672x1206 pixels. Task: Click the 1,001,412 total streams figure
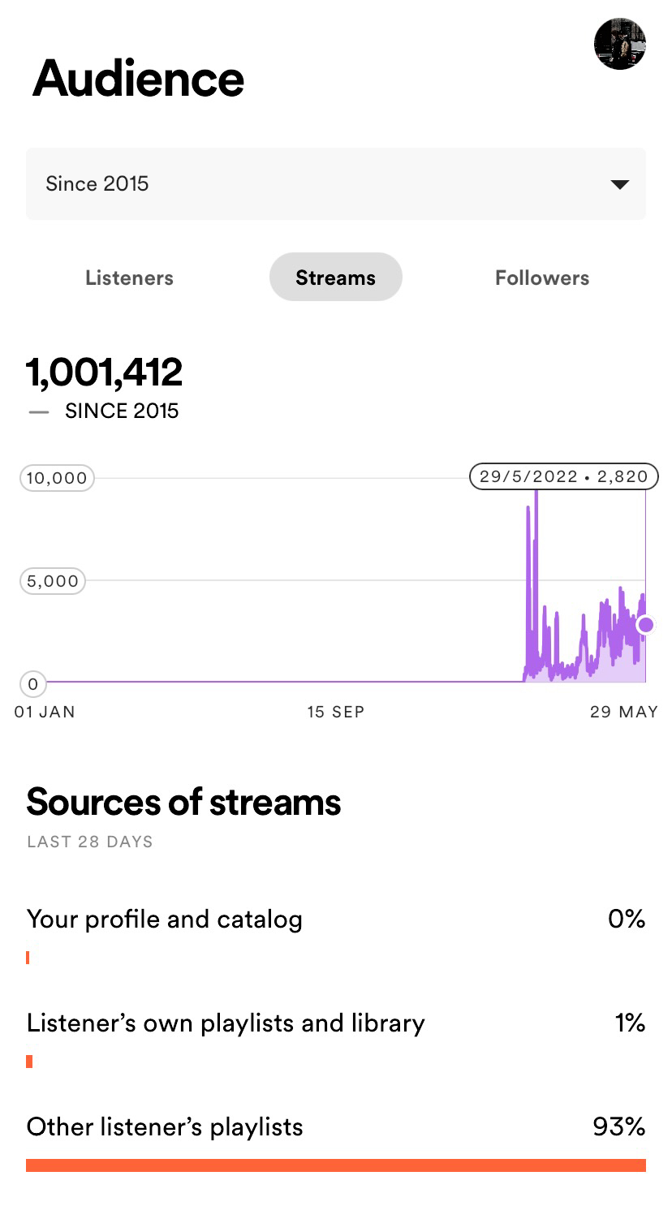[105, 373]
